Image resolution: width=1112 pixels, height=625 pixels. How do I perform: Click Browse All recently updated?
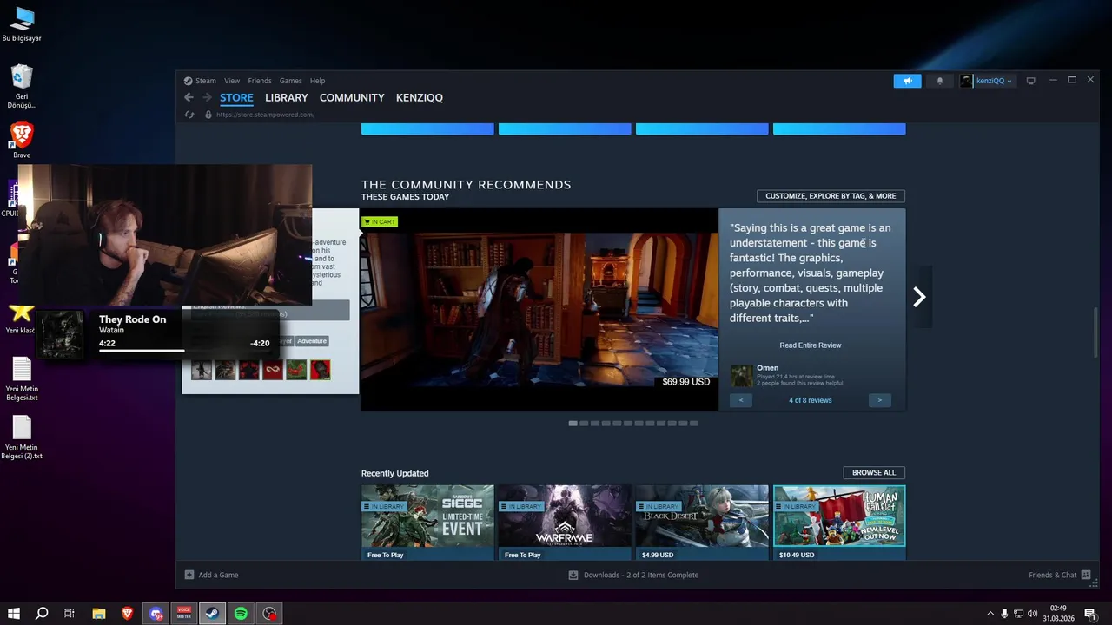(x=874, y=473)
